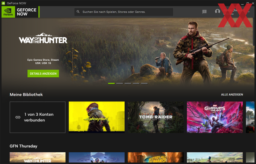Click the Epic Games Store, Steam text

(43, 60)
